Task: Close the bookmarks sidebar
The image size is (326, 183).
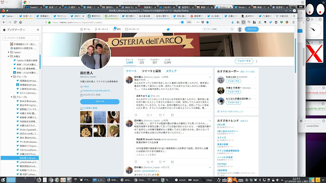Action: pos(38,30)
